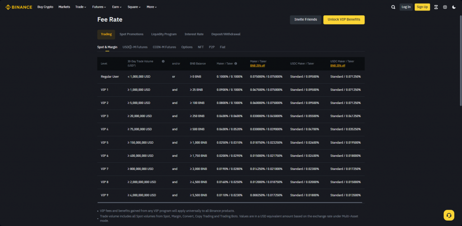
Task: Open the customer support chat icon
Action: 449,215
